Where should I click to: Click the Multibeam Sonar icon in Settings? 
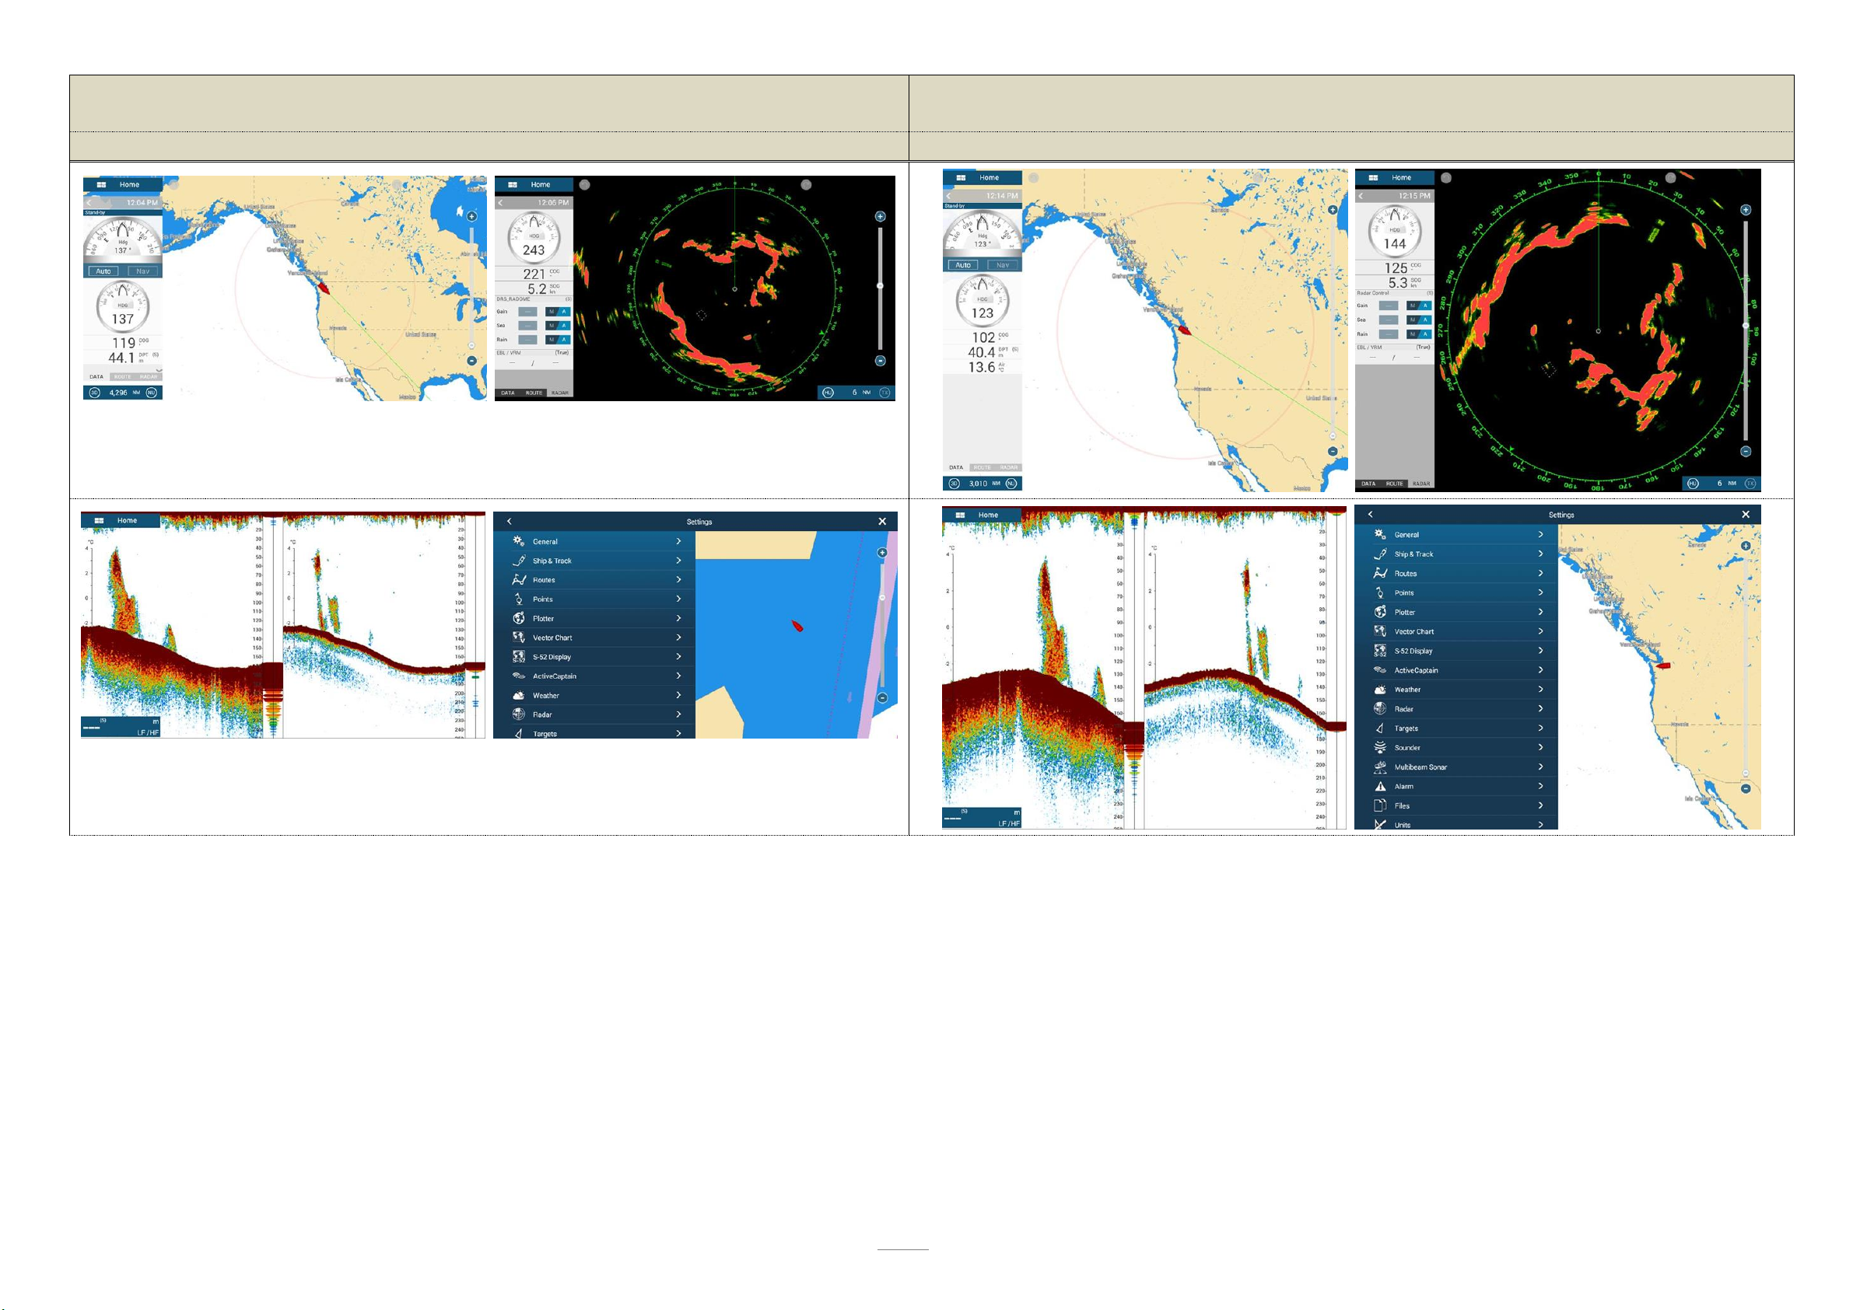pyautogui.click(x=1380, y=767)
